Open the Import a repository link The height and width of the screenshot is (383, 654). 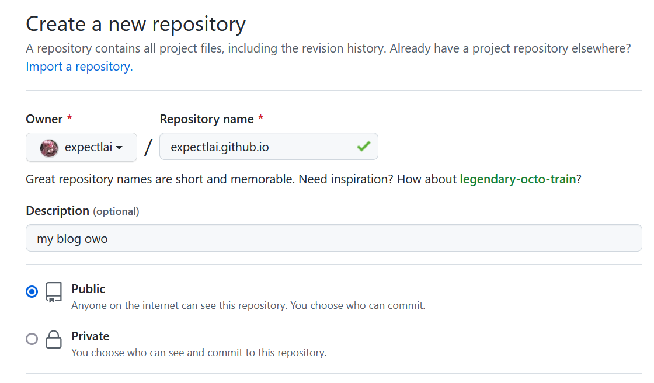click(79, 67)
